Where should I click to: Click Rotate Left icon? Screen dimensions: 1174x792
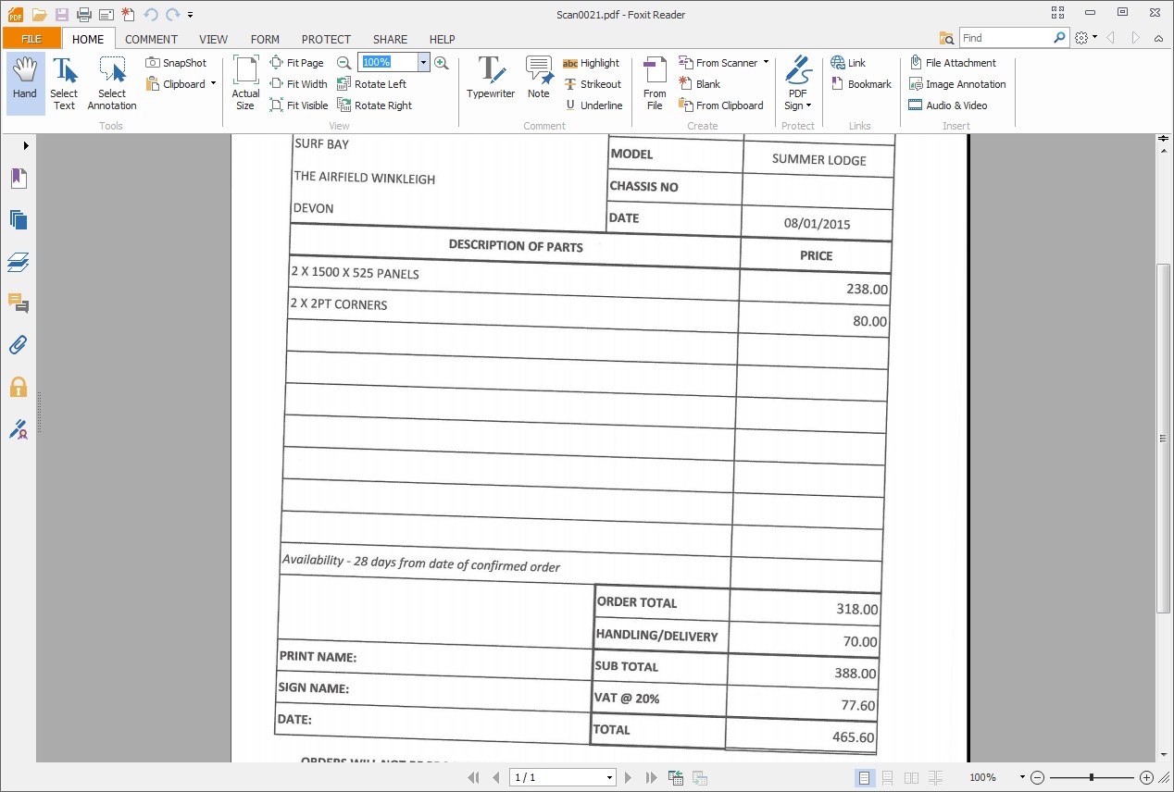click(344, 84)
